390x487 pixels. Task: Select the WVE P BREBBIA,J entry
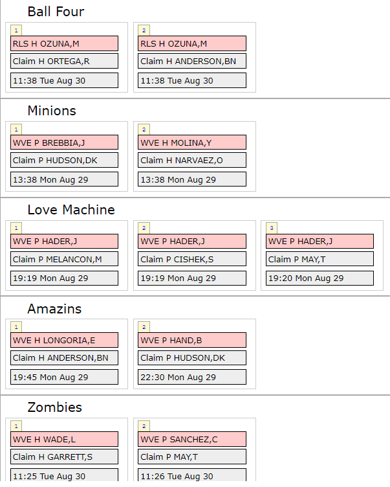tap(64, 142)
